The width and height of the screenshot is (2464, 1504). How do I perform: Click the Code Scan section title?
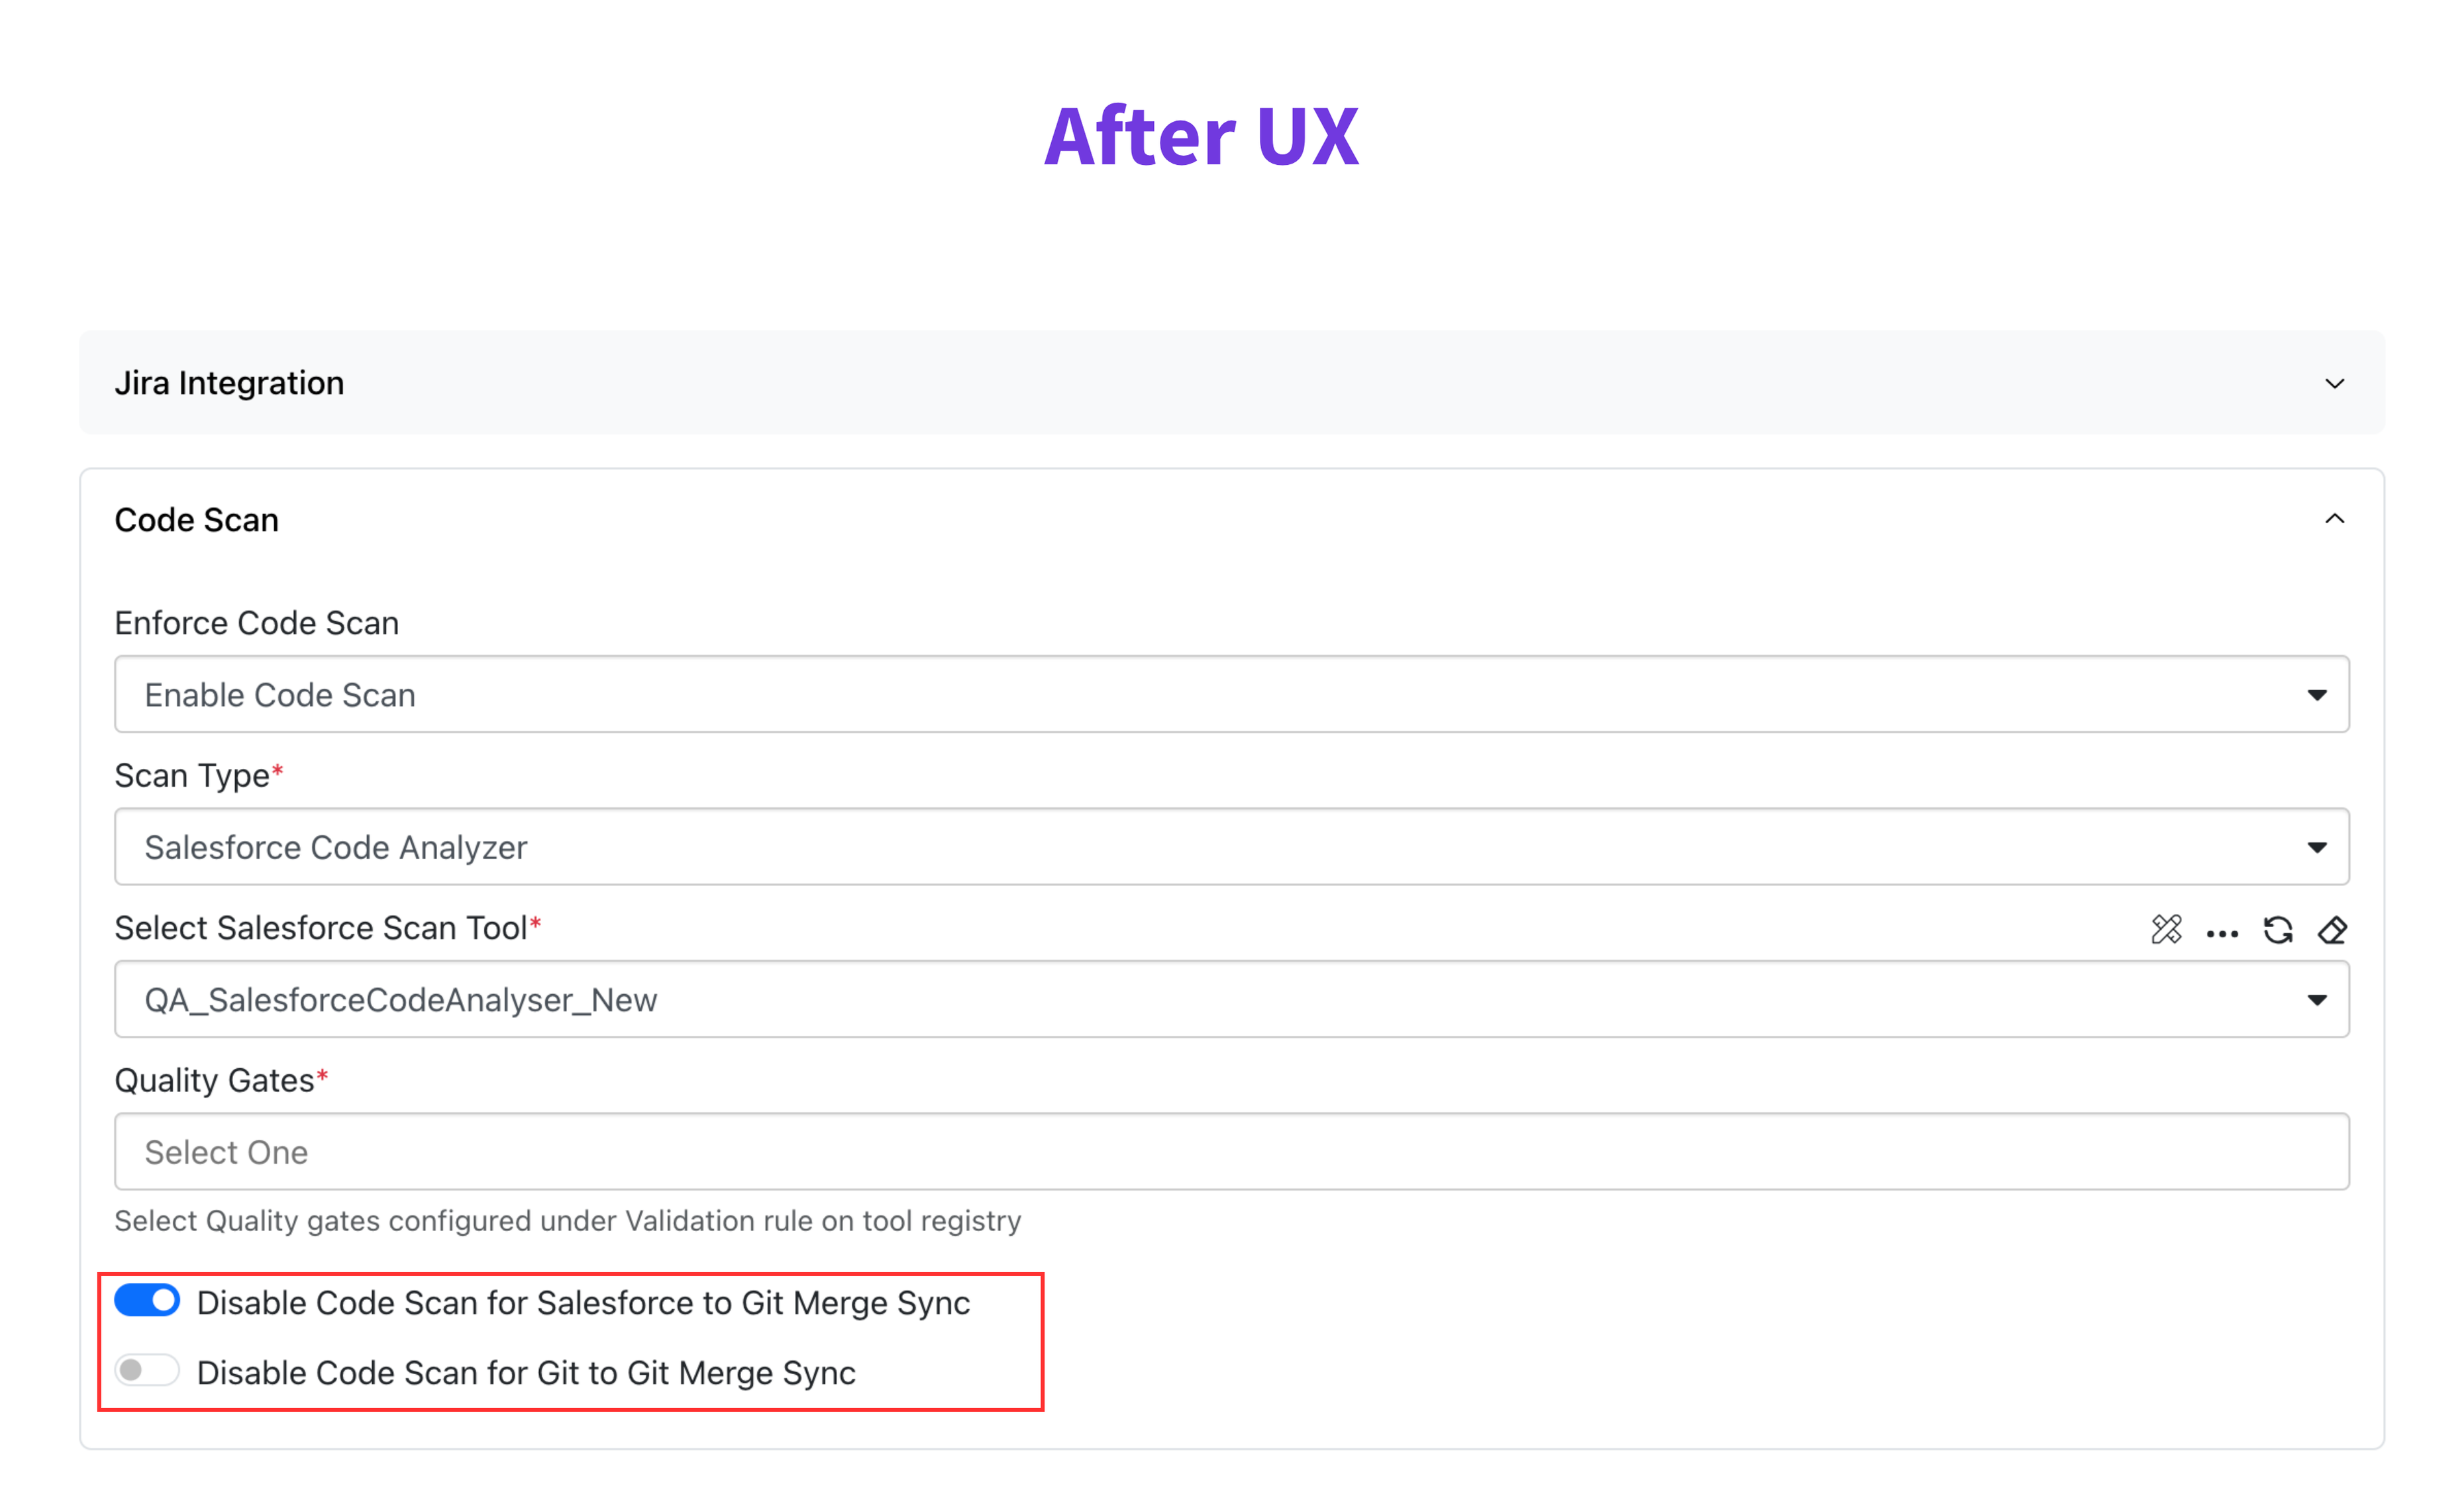(196, 520)
